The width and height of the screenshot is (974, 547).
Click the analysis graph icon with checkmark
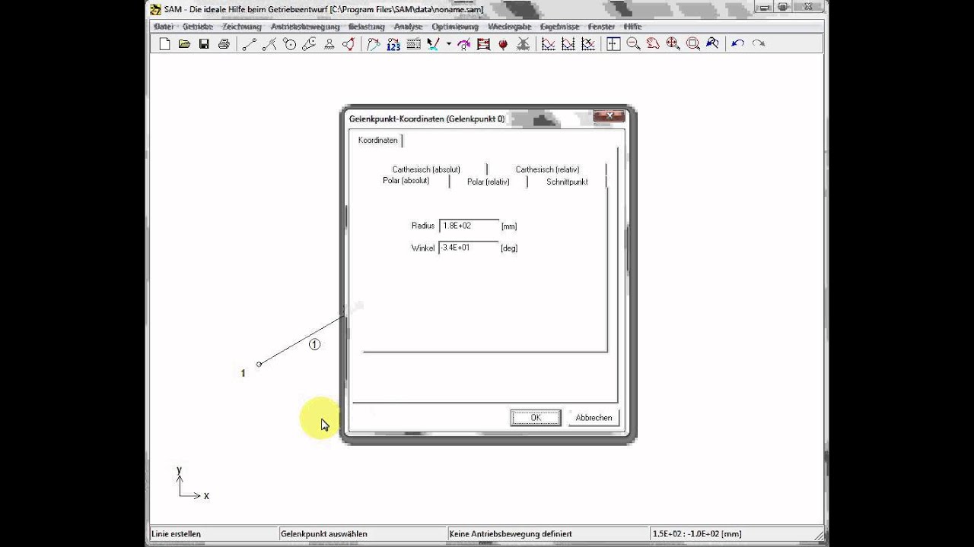click(434, 44)
